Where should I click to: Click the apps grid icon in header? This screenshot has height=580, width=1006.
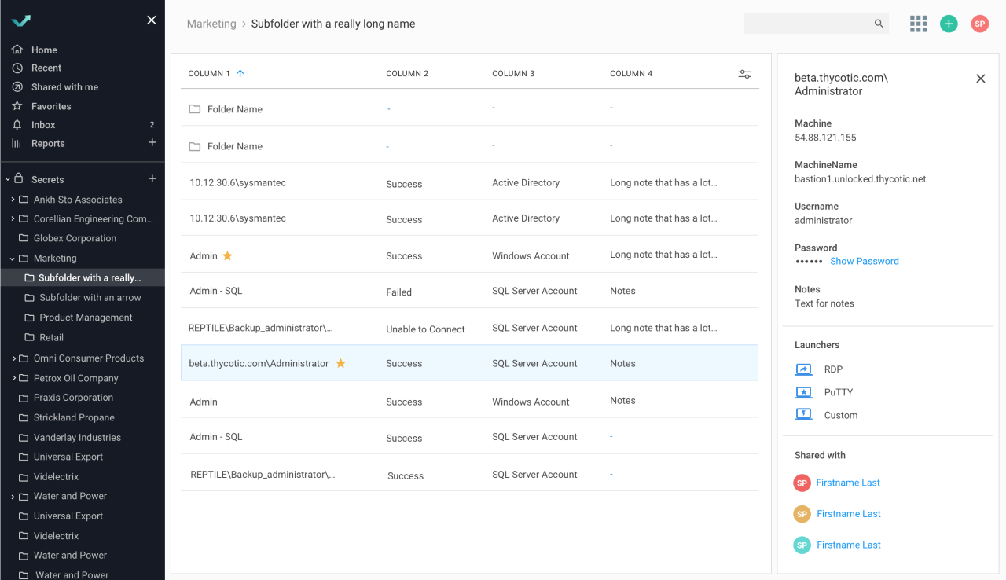point(918,24)
